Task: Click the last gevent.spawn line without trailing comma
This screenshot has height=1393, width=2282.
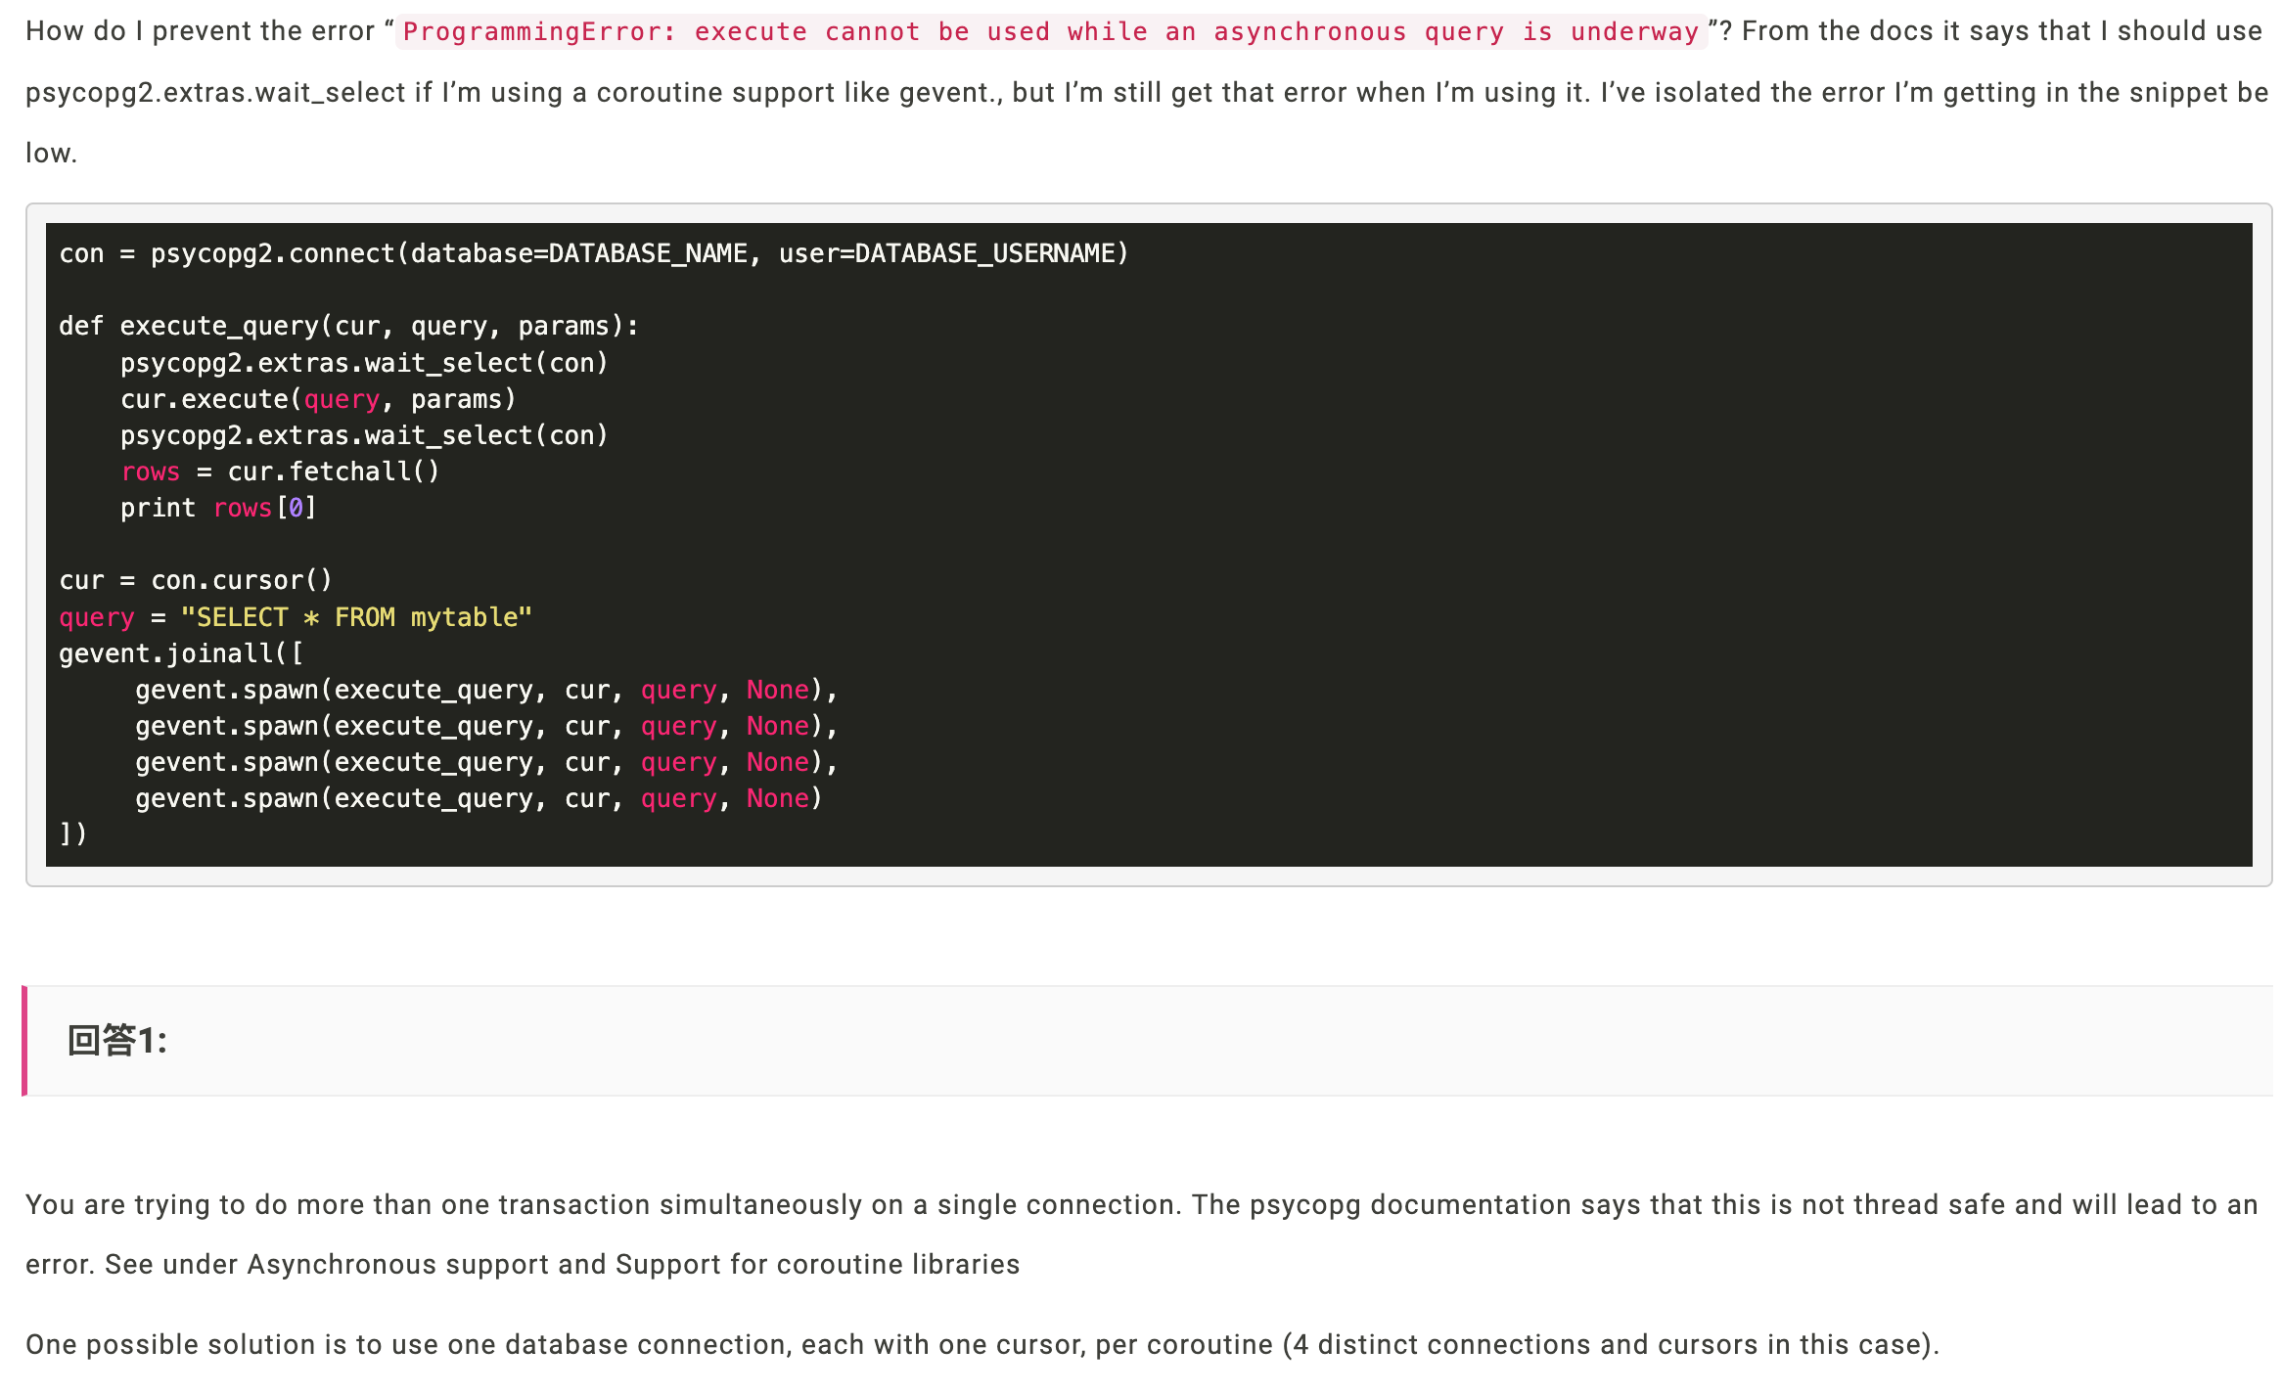Action: click(x=478, y=799)
